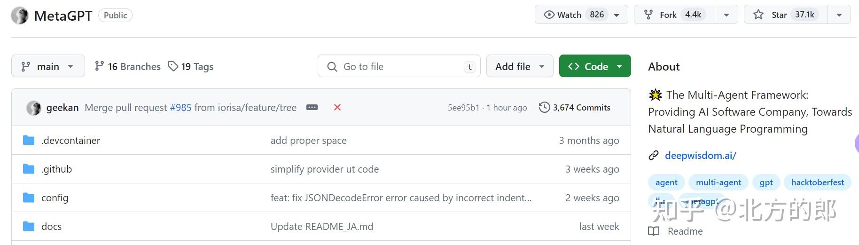Click the Readme book icon
Image resolution: width=859 pixels, height=245 pixels.
pos(654,231)
